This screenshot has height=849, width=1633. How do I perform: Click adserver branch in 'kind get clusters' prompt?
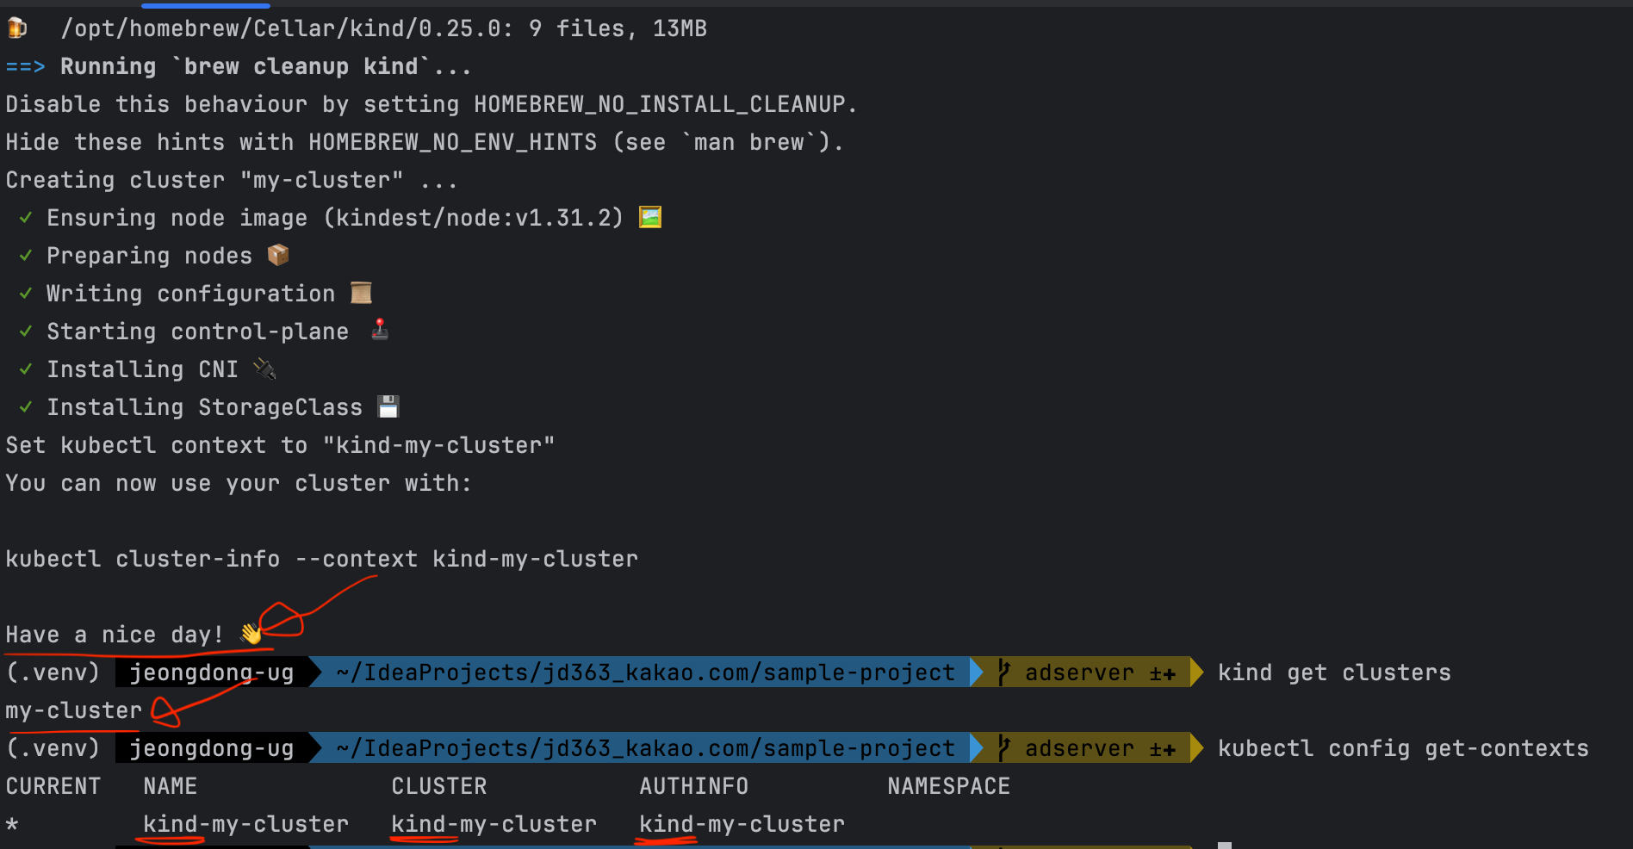[x=1080, y=672]
